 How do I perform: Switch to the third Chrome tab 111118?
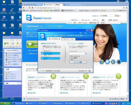point(73,5)
